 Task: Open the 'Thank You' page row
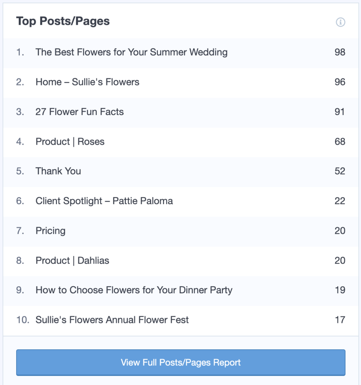pos(58,171)
